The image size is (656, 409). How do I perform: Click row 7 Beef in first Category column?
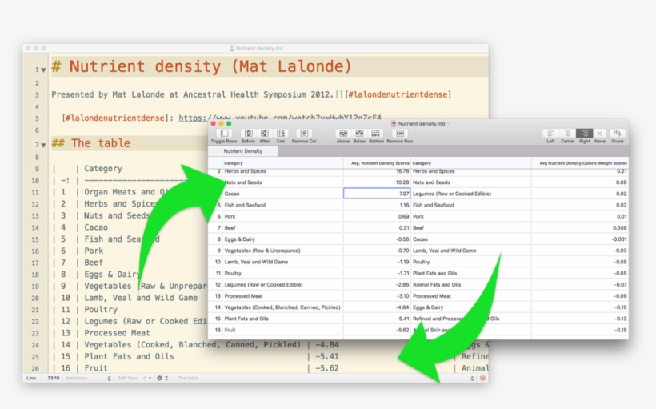click(283, 228)
